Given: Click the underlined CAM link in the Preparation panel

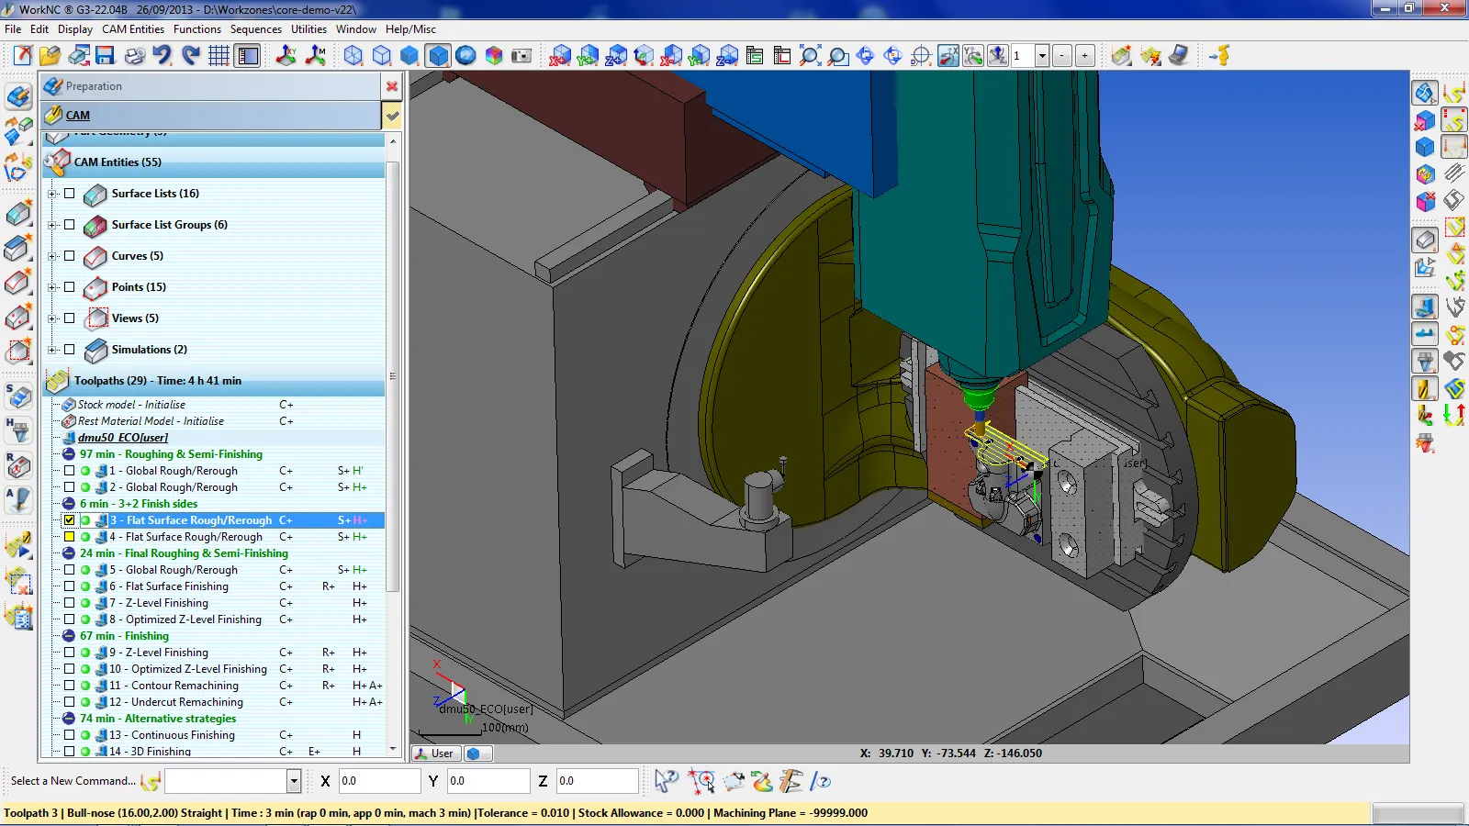Looking at the screenshot, I should [77, 116].
